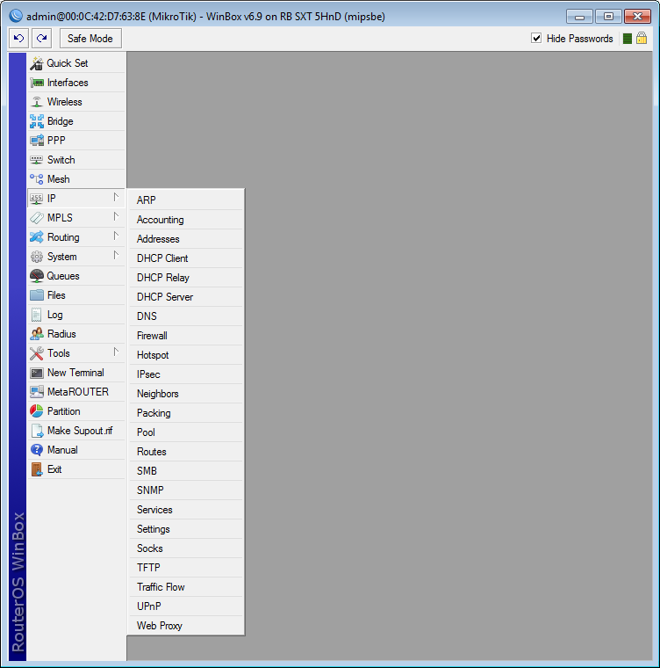
Task: Expand the Tools submenu arrow
Action: click(x=116, y=352)
